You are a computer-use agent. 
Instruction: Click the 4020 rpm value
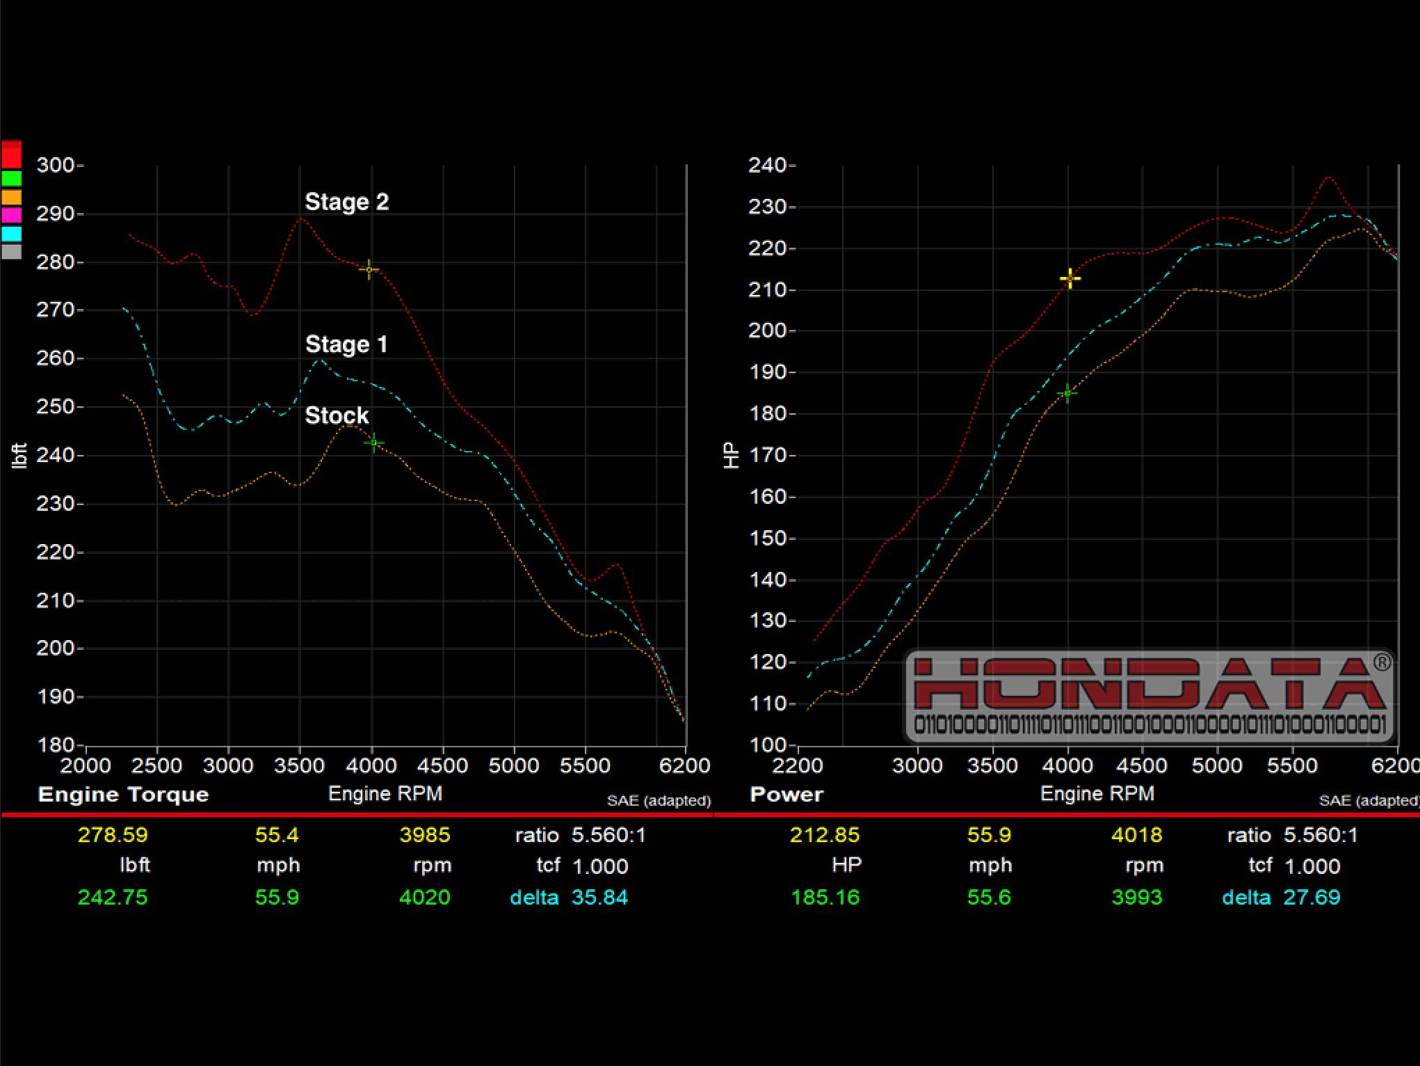click(x=425, y=898)
